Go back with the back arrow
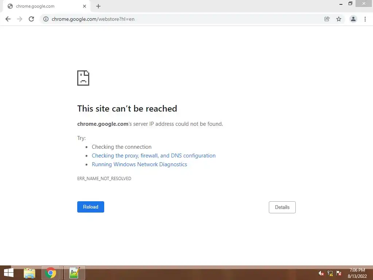Image resolution: width=373 pixels, height=280 pixels. (x=8, y=19)
